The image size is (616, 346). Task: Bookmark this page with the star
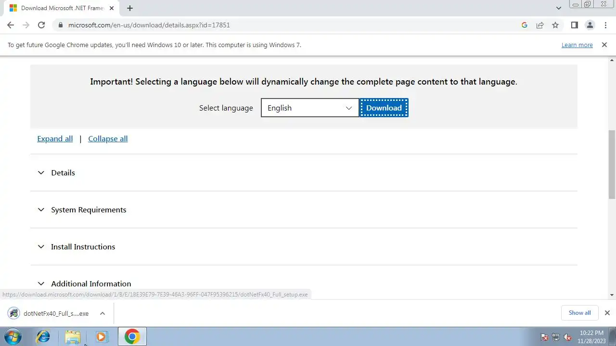click(x=555, y=25)
